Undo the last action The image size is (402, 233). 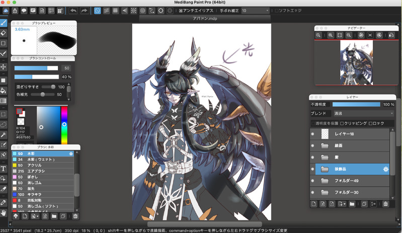point(73,11)
